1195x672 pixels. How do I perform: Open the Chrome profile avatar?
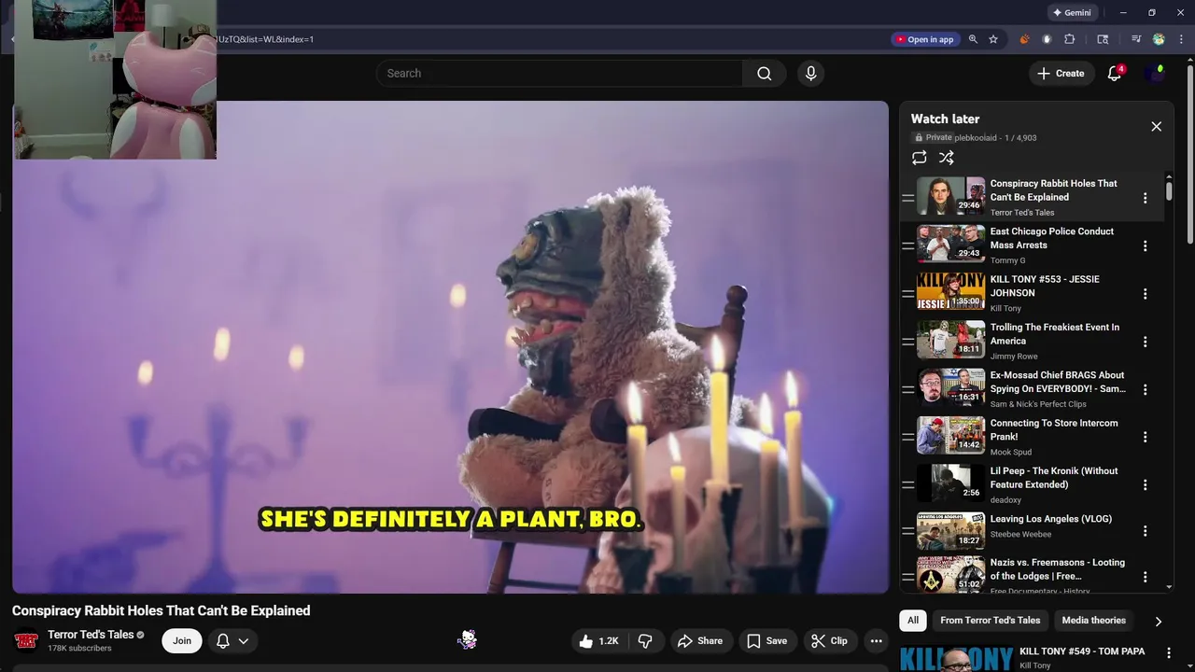click(x=1159, y=39)
